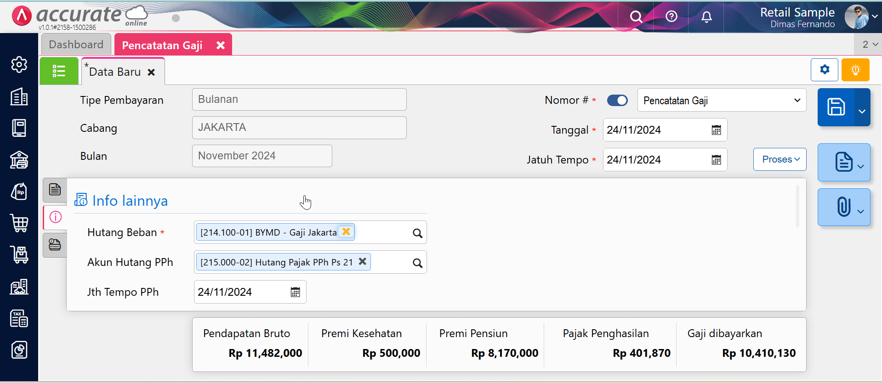Open the TAX module icon in sidebar
Viewport: 882px width, 383px height.
19,318
